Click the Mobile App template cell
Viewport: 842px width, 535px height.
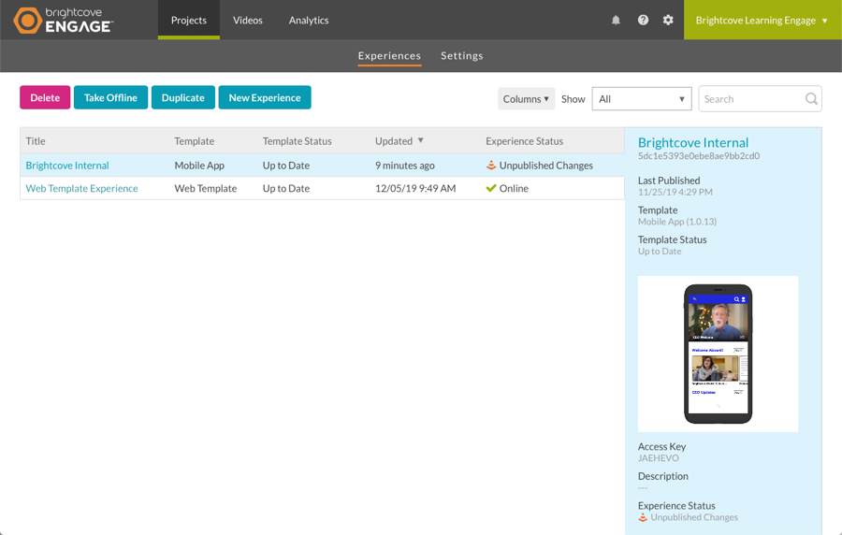[199, 166]
